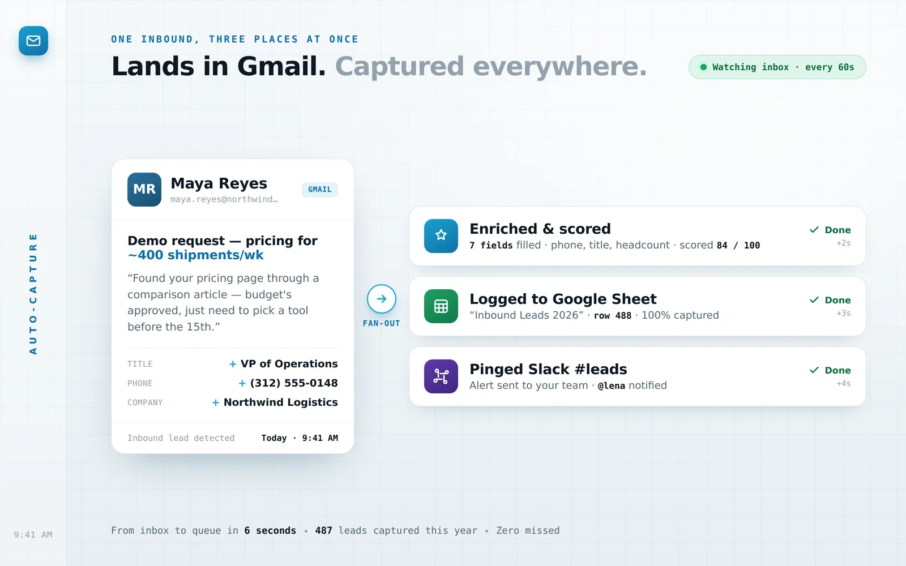Click the green spreadsheet icon for Google Sheet
Image resolution: width=906 pixels, height=566 pixels.
tap(441, 306)
